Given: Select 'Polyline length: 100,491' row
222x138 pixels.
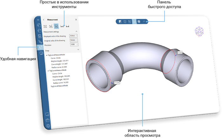Looking at the screenshot, I should (61, 76).
